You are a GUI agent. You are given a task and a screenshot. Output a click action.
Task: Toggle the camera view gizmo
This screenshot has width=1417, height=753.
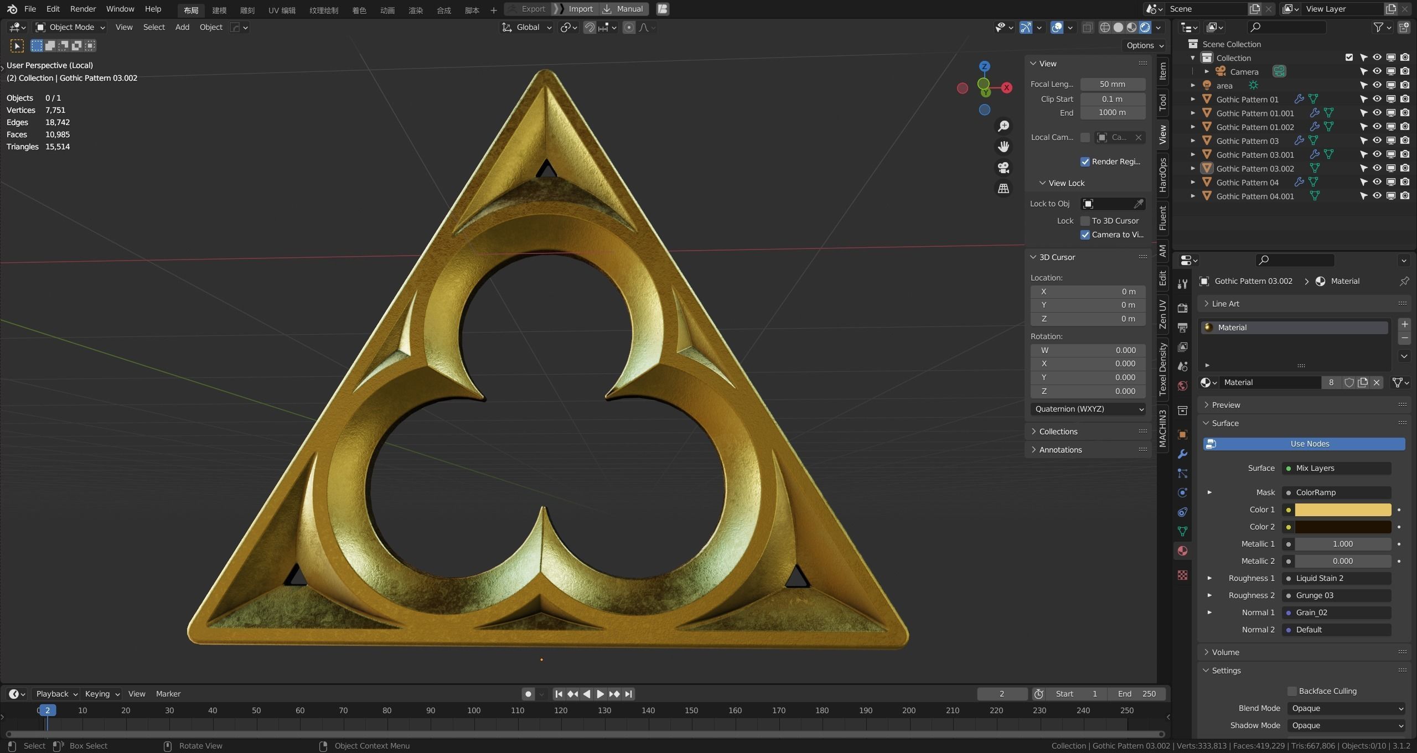coord(1003,168)
